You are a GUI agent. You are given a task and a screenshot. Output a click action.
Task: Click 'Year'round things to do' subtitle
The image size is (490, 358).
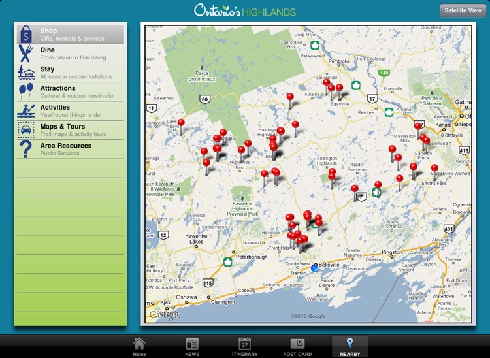(71, 115)
